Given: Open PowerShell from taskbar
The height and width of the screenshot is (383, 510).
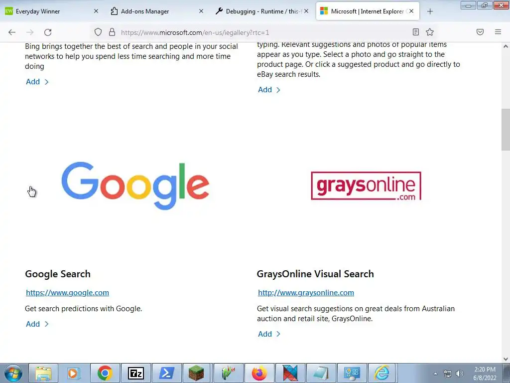Looking at the screenshot, I should [x=166, y=373].
